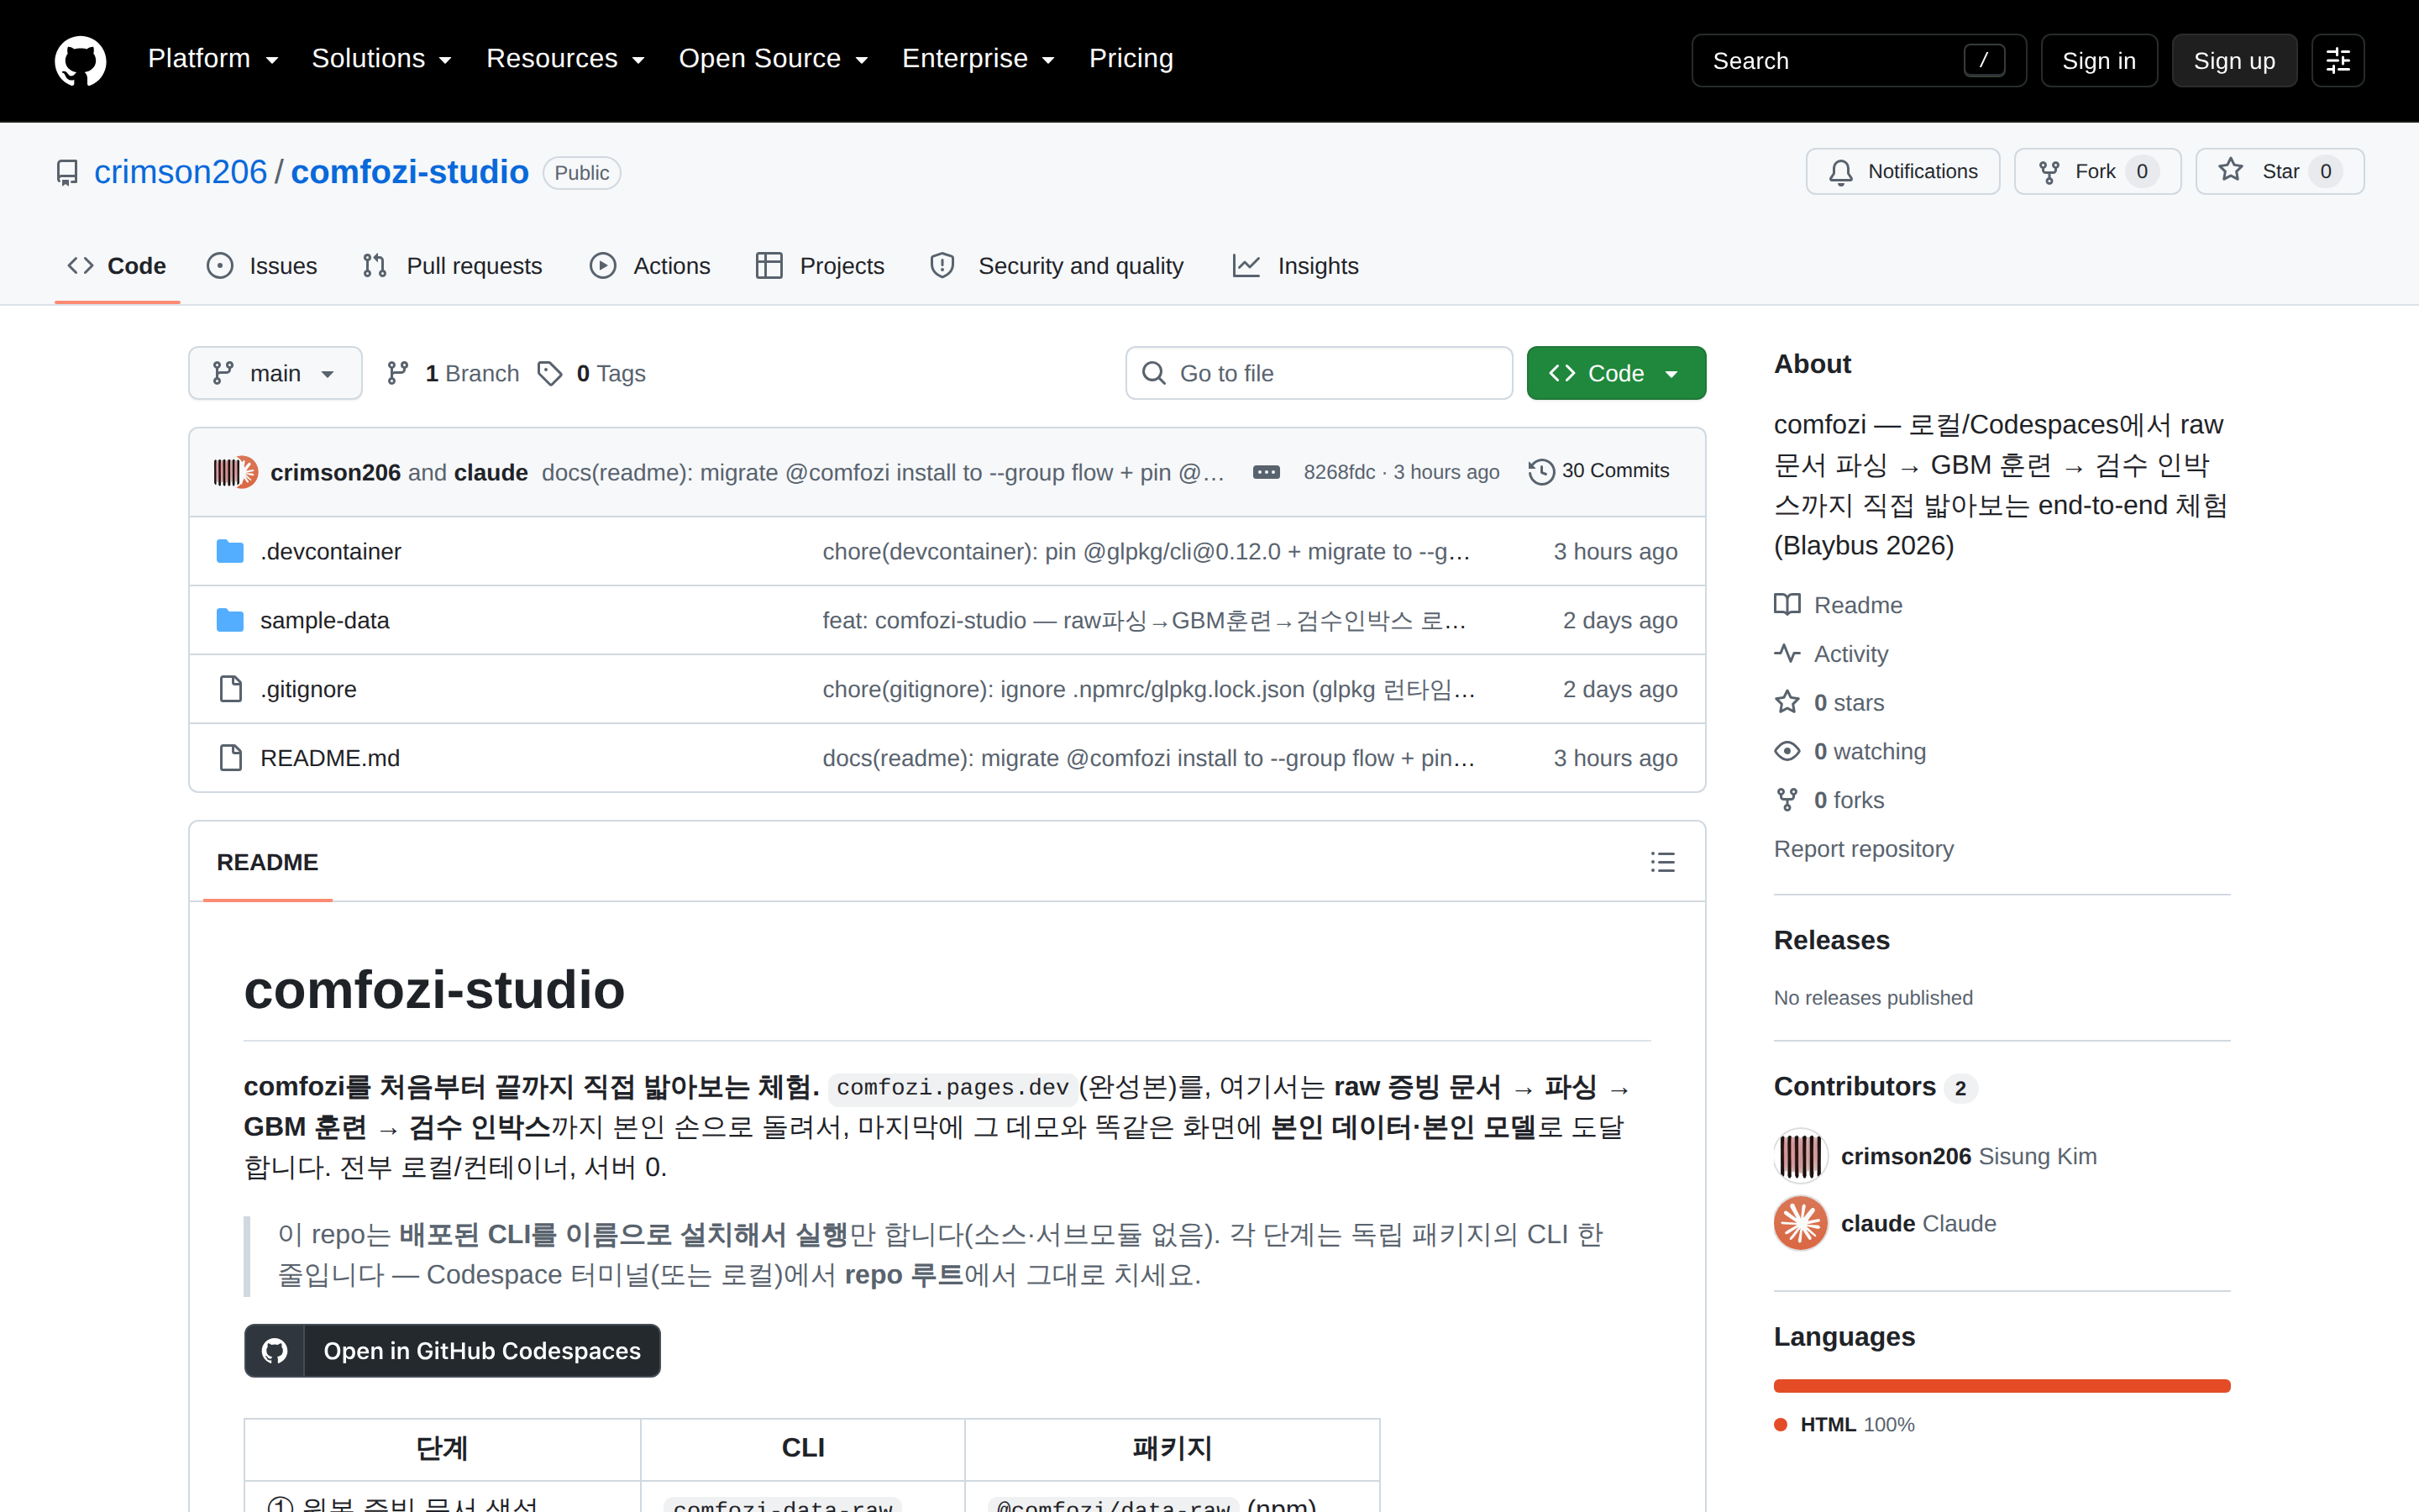Click the claude contributor avatar
This screenshot has width=2419, height=1512.
(1800, 1223)
